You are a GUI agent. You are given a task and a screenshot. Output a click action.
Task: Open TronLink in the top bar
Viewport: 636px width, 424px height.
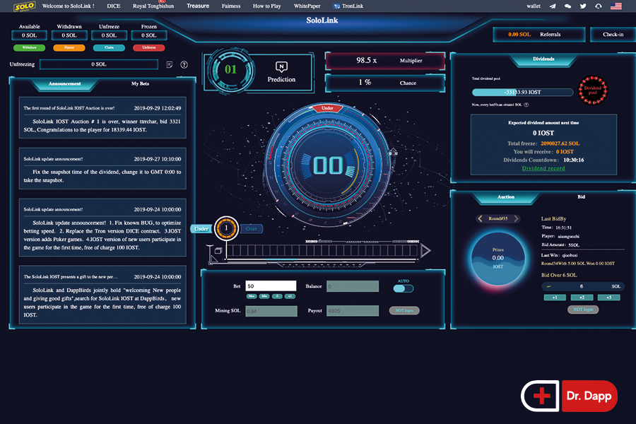(348, 6)
